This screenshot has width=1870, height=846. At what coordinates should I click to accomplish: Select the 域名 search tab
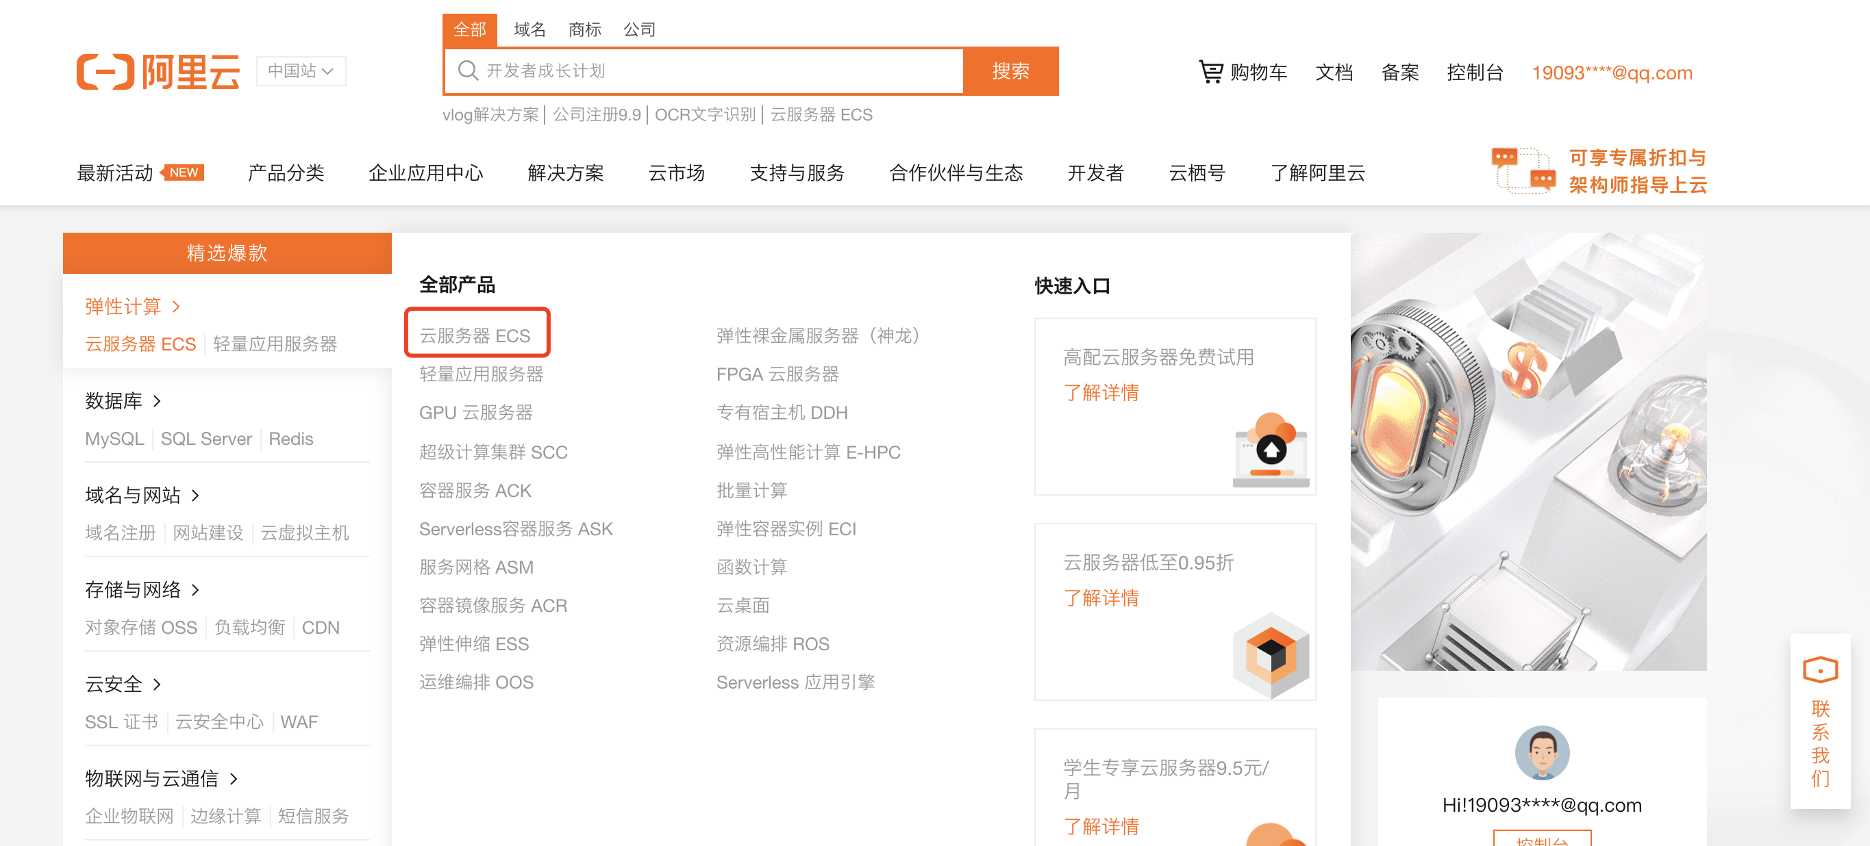point(529,29)
